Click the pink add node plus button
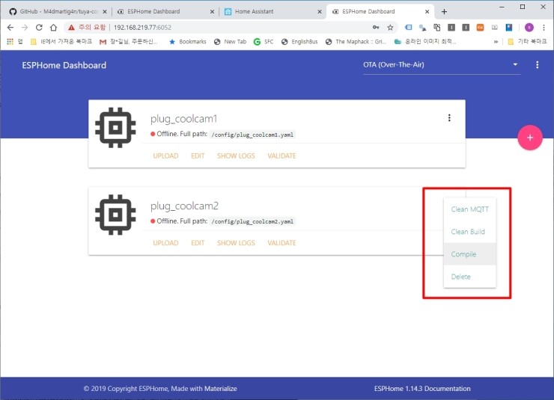 tap(529, 138)
